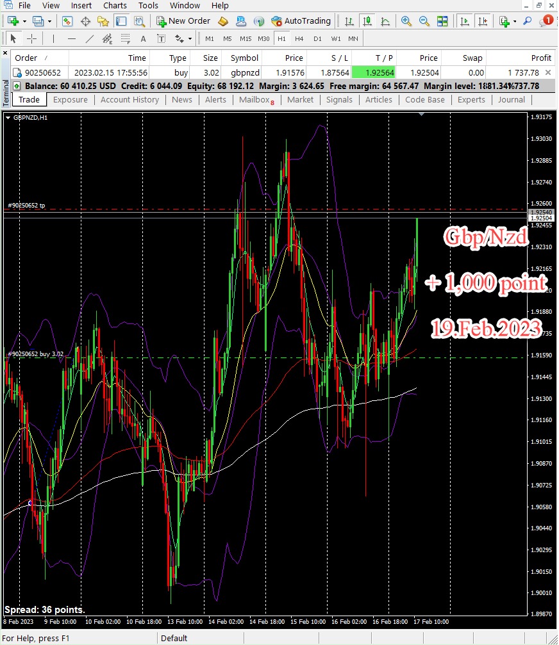The image size is (559, 645).
Task: Open the Navigator panel
Action: (103, 21)
